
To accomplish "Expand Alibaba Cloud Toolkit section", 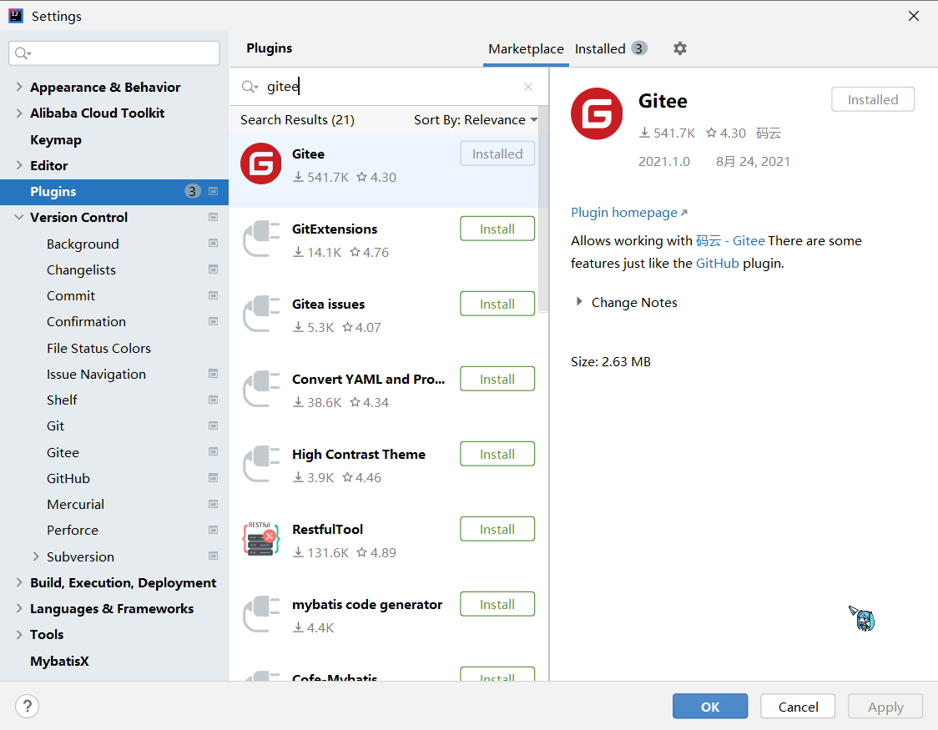I will 19,113.
